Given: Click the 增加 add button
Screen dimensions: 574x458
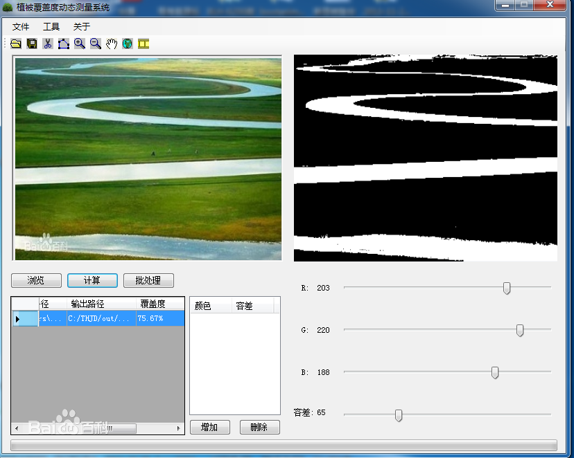Looking at the screenshot, I should point(209,427).
